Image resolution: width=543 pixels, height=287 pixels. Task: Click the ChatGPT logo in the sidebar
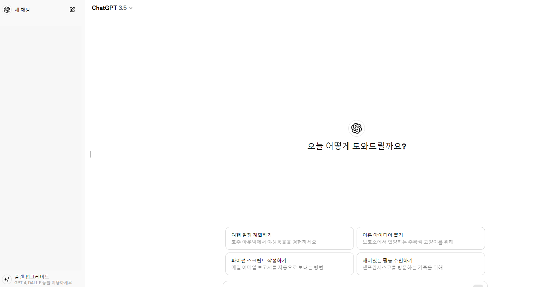[7, 10]
